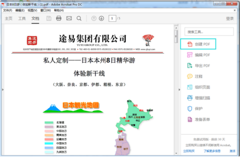Switch to the 主页 tab

(x=8, y=18)
